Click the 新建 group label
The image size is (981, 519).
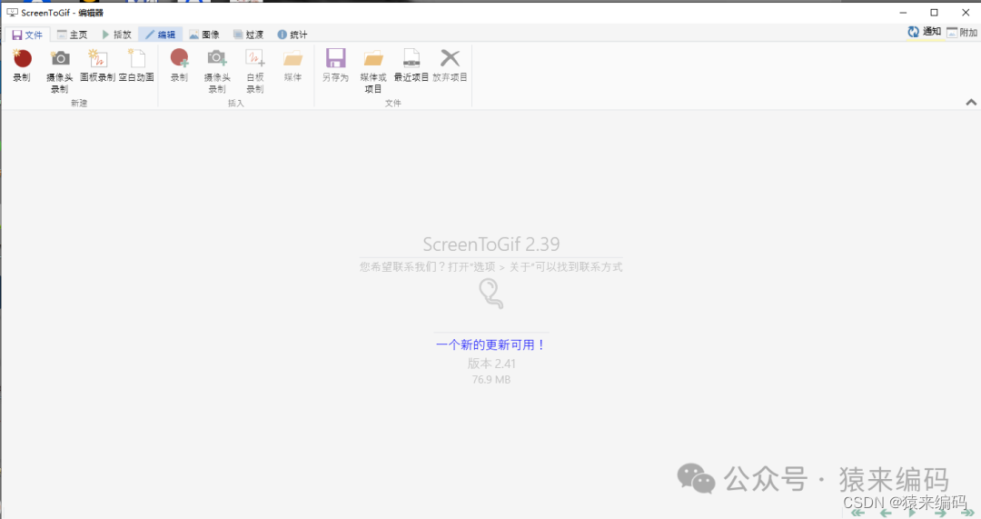[x=79, y=104]
